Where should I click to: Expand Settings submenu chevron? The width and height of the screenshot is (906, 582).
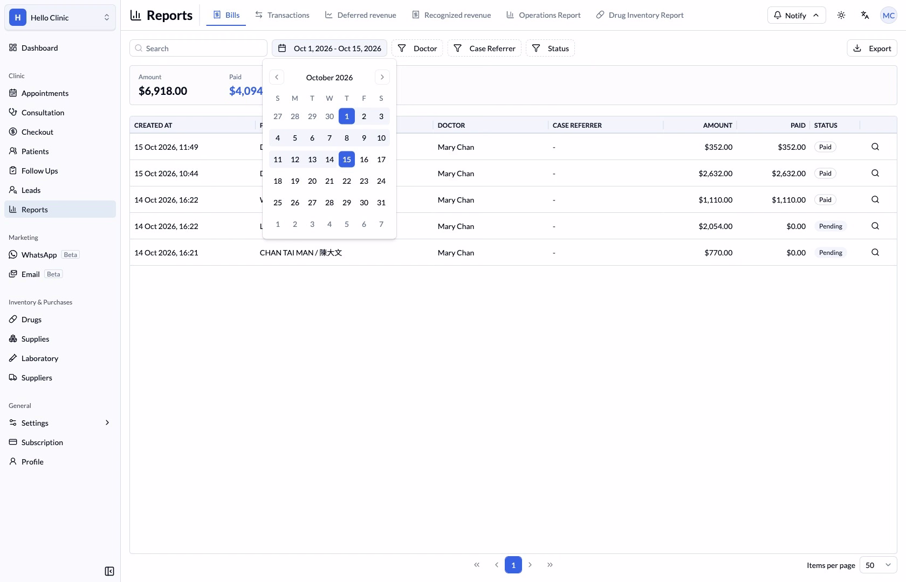tap(107, 422)
